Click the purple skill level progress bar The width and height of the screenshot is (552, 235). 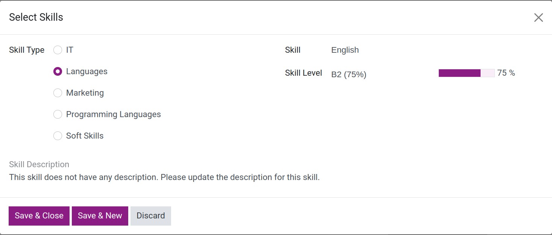[x=459, y=73]
